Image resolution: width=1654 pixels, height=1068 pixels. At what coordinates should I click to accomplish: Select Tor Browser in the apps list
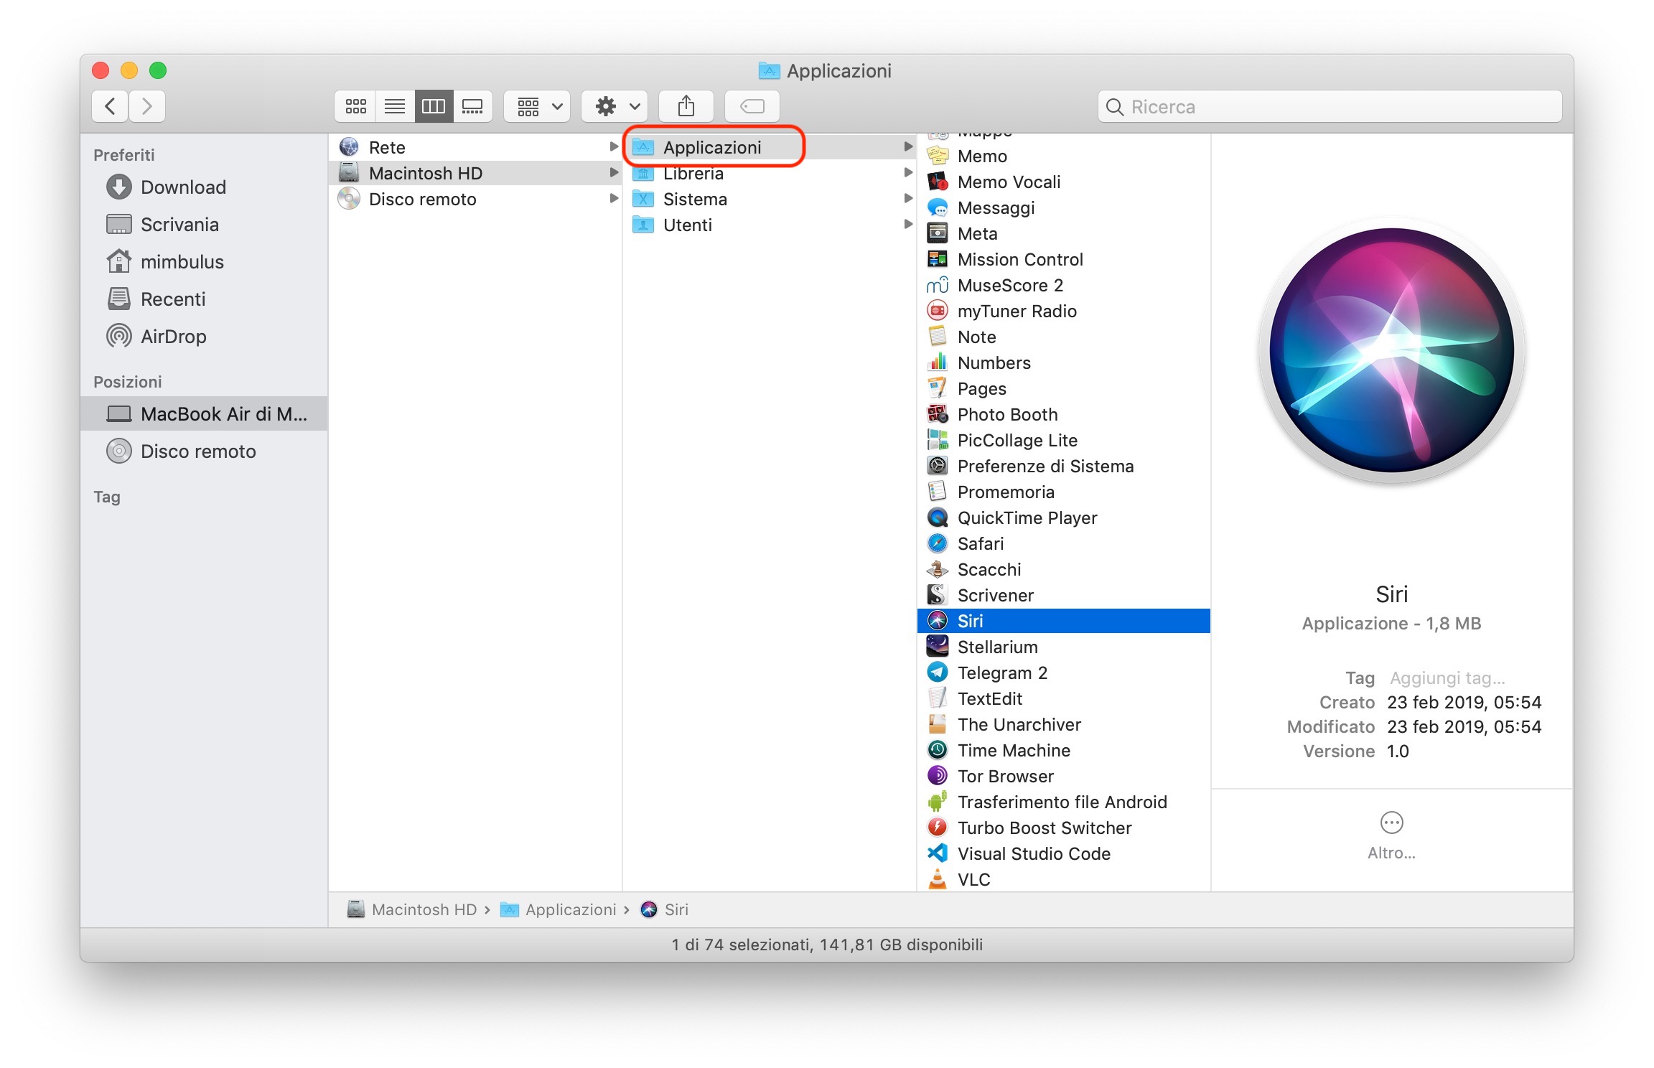1005,777
